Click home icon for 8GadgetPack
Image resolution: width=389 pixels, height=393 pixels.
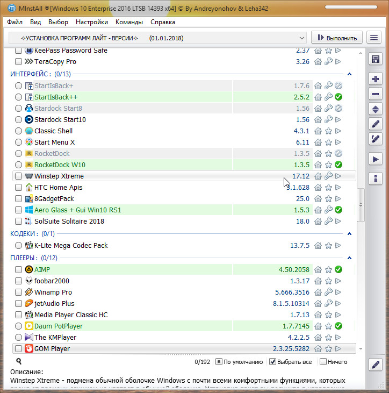point(318,199)
